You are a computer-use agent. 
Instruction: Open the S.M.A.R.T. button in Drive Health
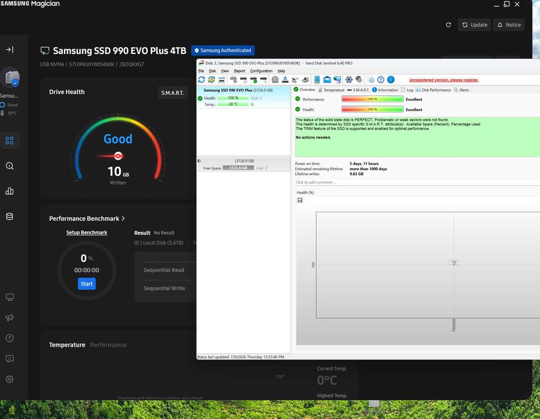point(172,92)
